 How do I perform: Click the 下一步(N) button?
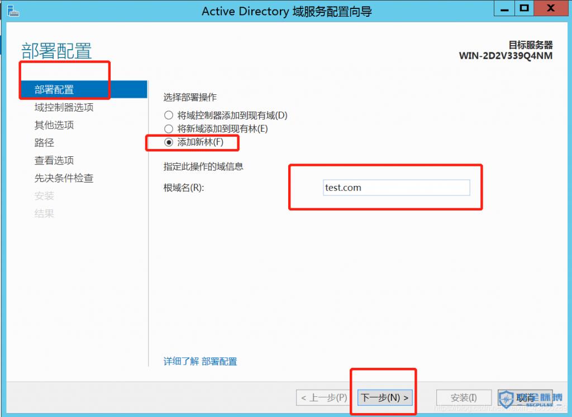coord(385,397)
